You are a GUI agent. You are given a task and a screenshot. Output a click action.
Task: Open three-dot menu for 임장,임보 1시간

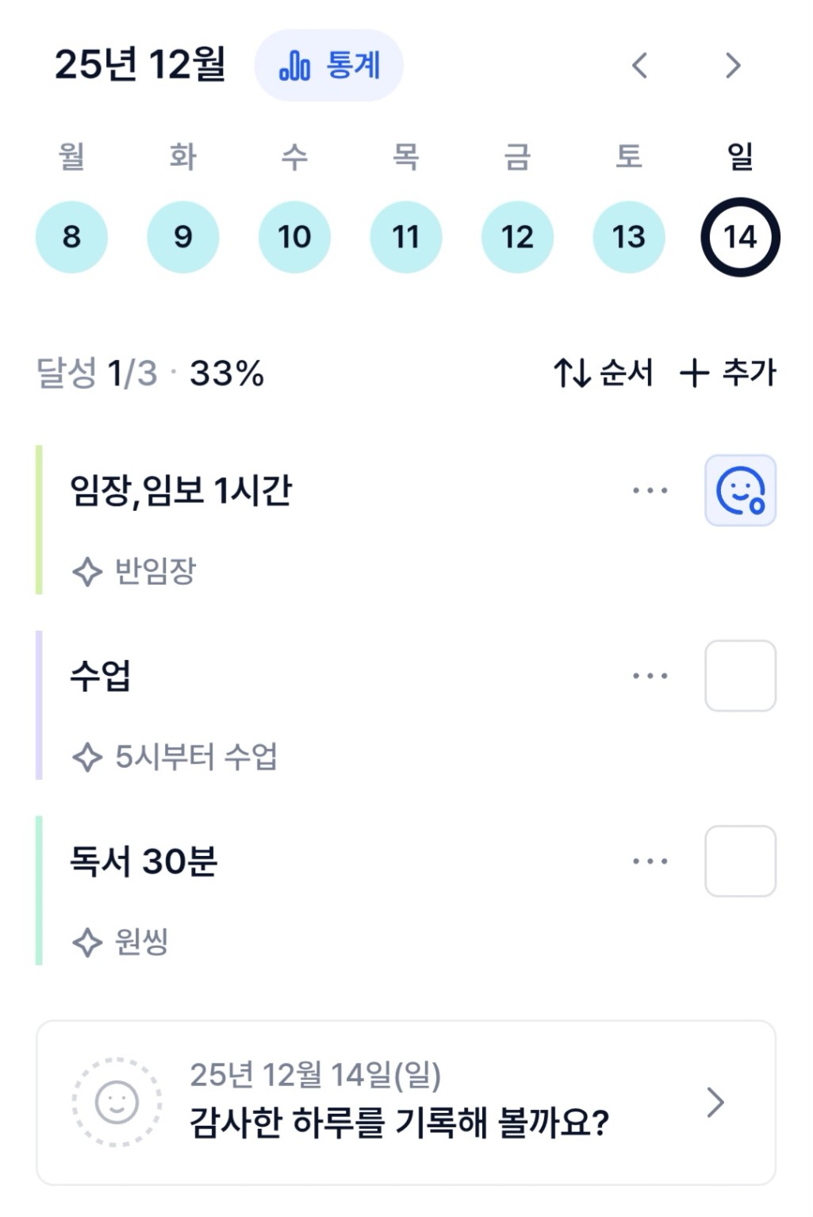[x=650, y=490]
